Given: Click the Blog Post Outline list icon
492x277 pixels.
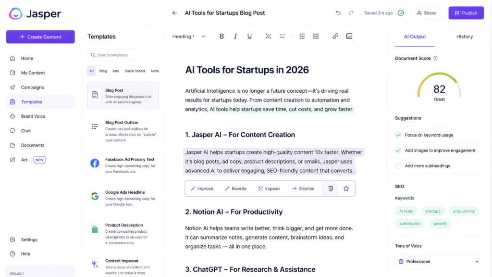Looking at the screenshot, I should point(95,126).
